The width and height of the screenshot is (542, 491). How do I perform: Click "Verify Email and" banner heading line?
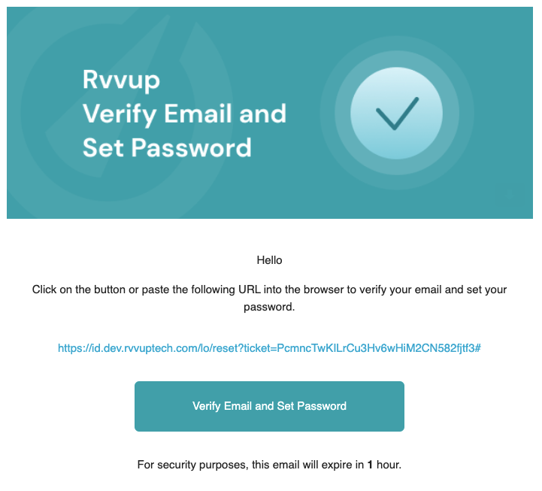(x=184, y=114)
